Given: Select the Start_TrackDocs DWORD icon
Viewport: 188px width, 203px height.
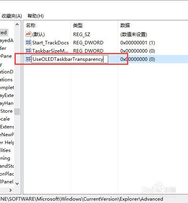Looking at the screenshot, I should (x=28, y=42).
